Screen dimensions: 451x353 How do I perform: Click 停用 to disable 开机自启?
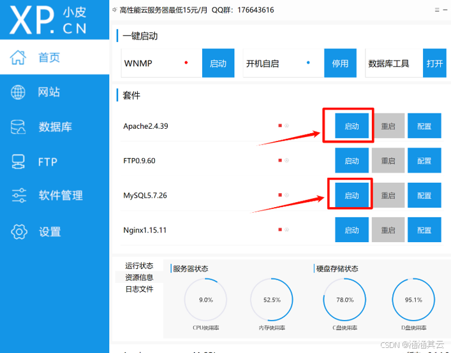click(x=340, y=63)
